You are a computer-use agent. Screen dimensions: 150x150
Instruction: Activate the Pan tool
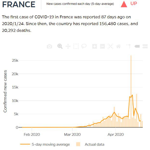67,46
